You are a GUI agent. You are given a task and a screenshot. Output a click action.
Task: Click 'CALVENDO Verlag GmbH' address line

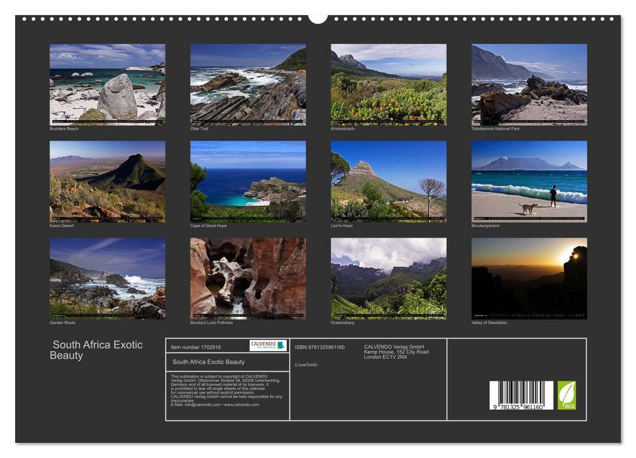click(394, 347)
